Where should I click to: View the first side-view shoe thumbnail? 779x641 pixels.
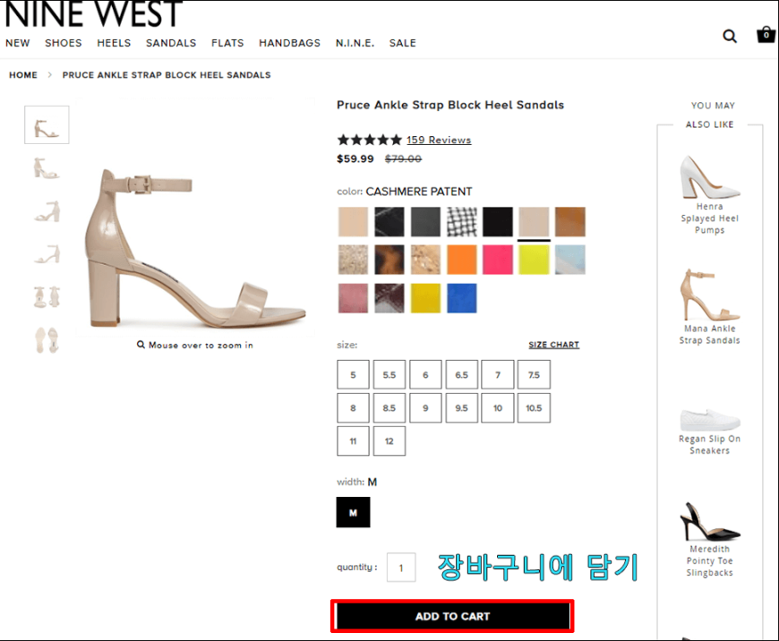[x=47, y=124]
